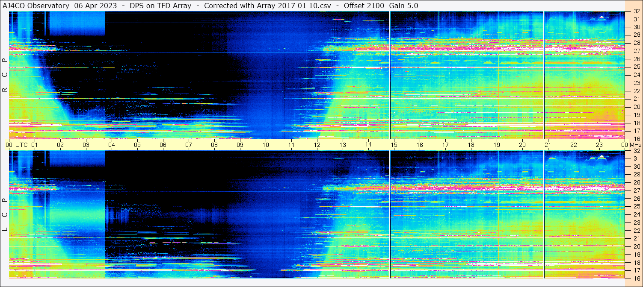Viewport: 643px width, 287px height.
Task: Click the RCP panel's vertical axis label
Action: pyautogui.click(x=5, y=75)
